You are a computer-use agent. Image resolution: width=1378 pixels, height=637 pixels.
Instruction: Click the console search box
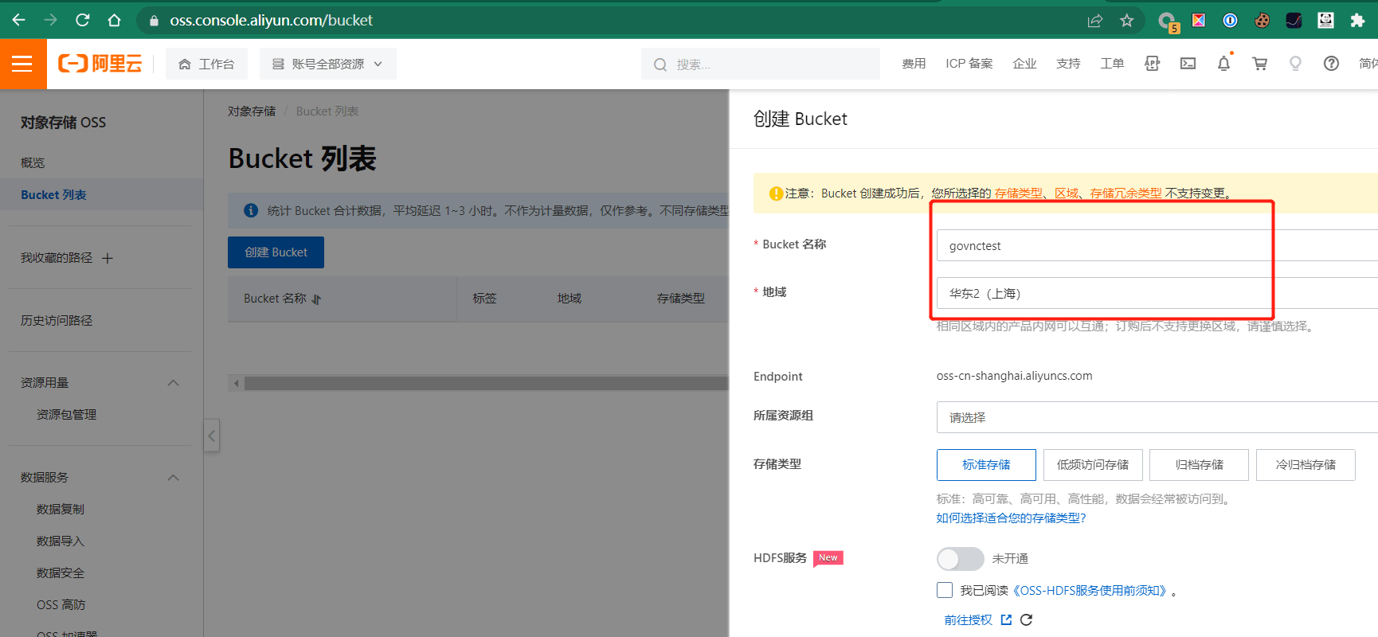click(x=760, y=64)
